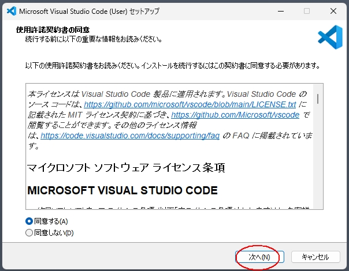
Task: Click the 使用許諾契約書の同意 page heading
Action: click(x=57, y=29)
